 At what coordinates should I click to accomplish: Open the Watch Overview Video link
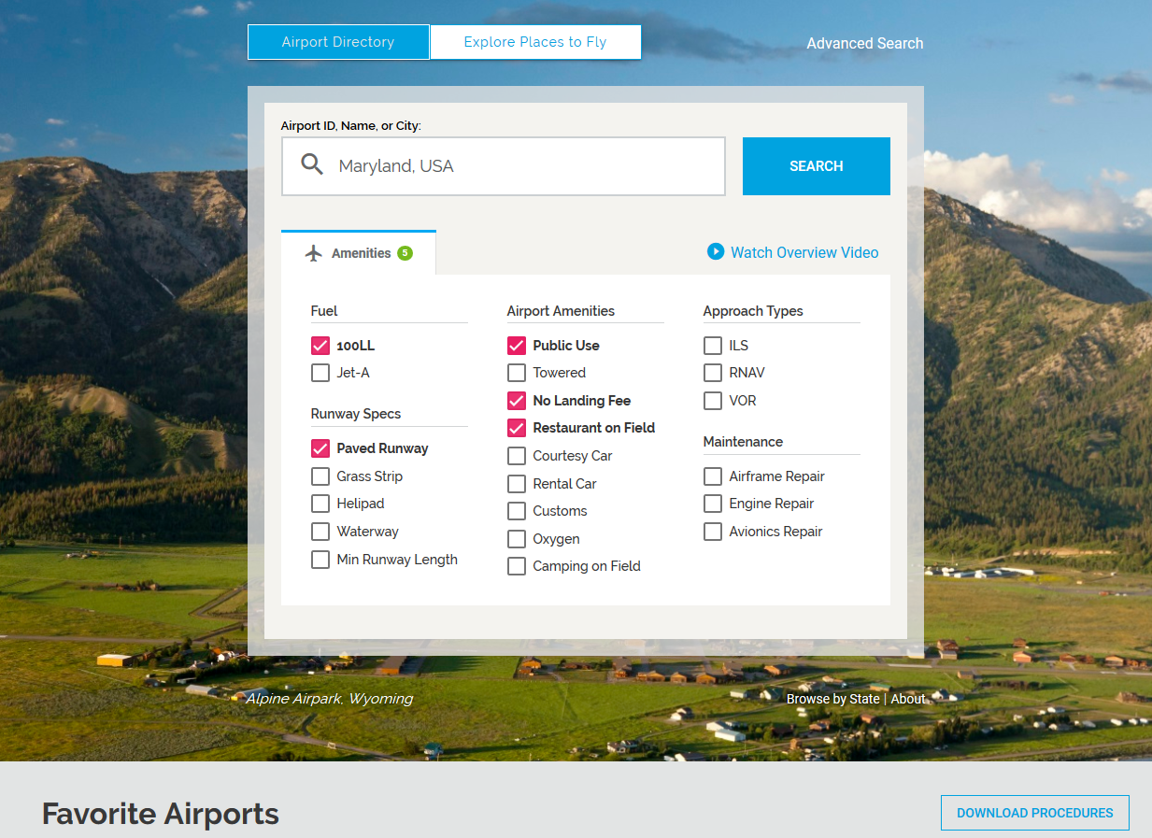(x=804, y=252)
